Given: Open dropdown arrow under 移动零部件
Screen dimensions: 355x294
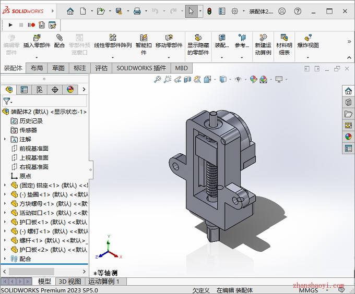Looking at the screenshot, I should click(x=169, y=58).
